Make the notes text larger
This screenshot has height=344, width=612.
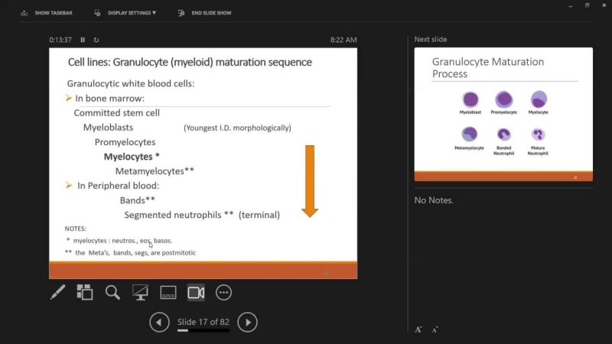pos(418,329)
